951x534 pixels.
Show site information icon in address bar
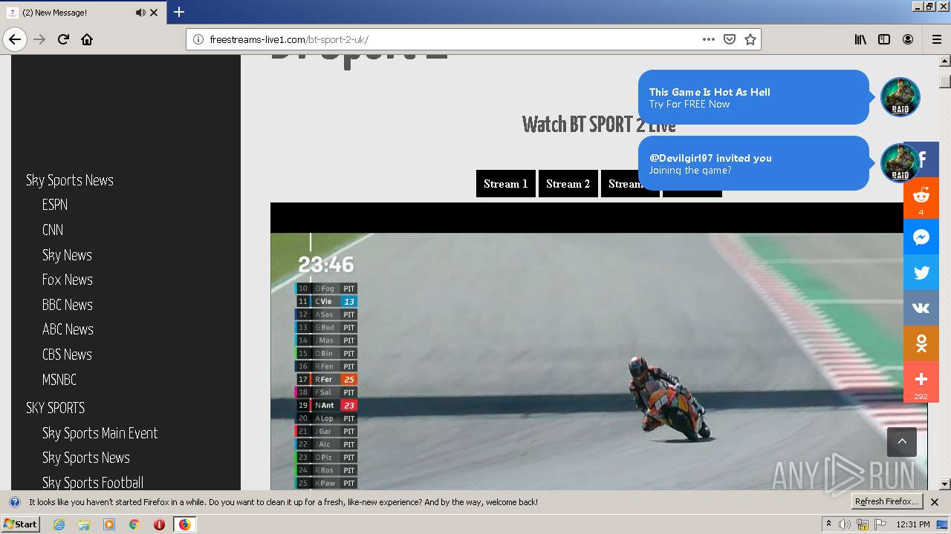(x=198, y=39)
